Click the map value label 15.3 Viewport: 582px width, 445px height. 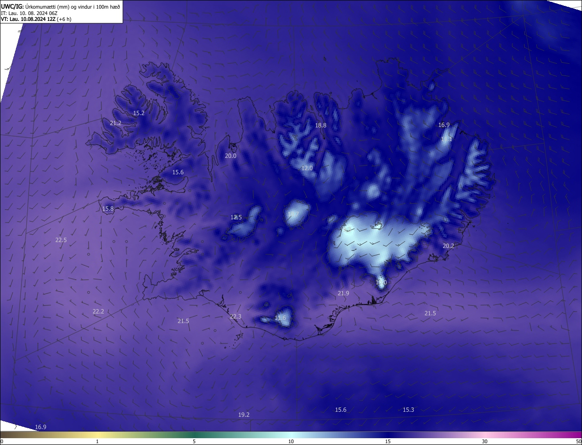click(408, 410)
